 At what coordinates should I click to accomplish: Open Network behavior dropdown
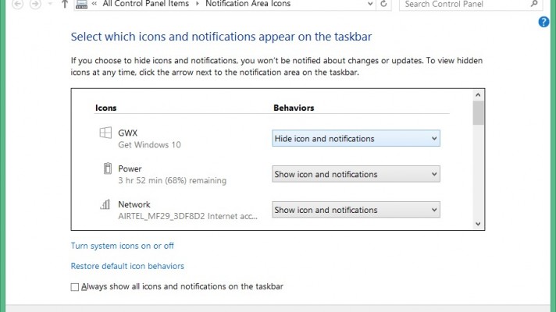click(355, 210)
